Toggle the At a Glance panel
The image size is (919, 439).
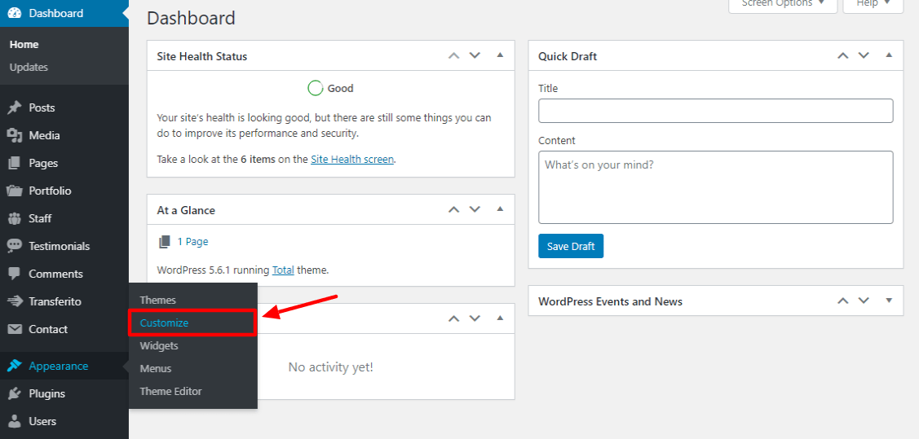pyautogui.click(x=500, y=209)
